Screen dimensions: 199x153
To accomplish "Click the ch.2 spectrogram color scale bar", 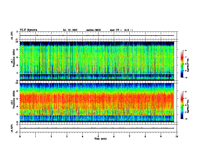I will 182,105.
